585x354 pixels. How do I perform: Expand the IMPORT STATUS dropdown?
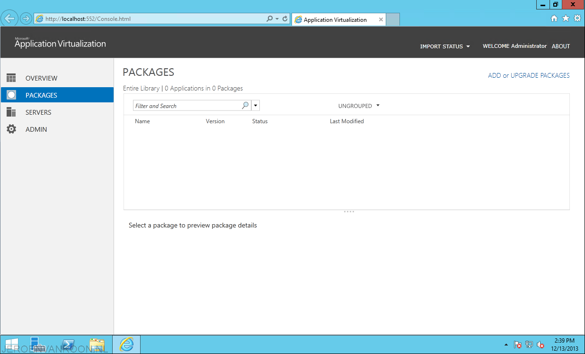(x=445, y=46)
